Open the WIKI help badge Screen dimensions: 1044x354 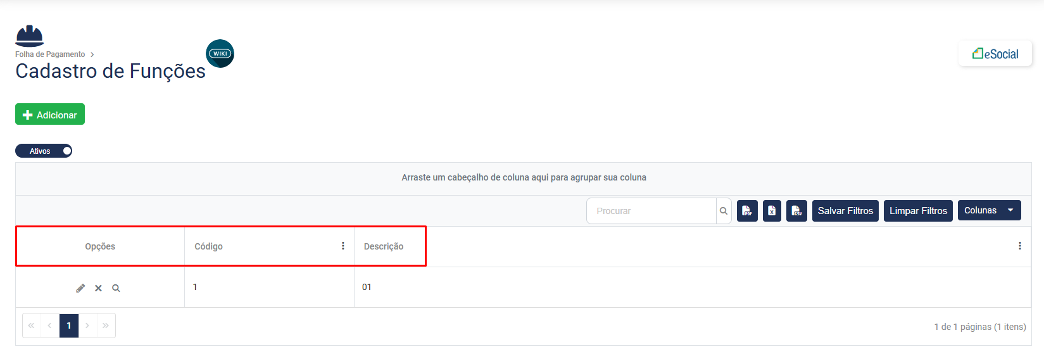pos(220,54)
